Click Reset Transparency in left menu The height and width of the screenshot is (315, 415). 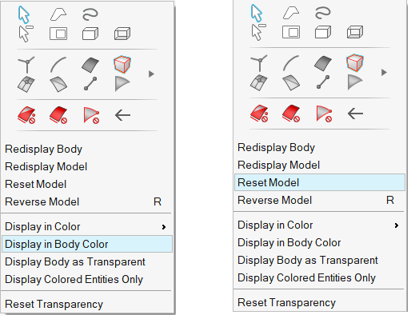87,304
